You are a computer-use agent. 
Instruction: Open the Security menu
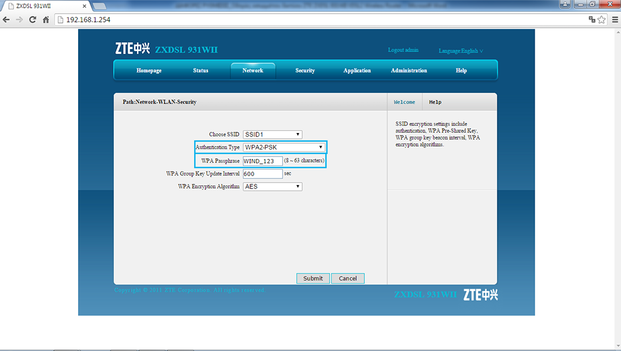305,70
